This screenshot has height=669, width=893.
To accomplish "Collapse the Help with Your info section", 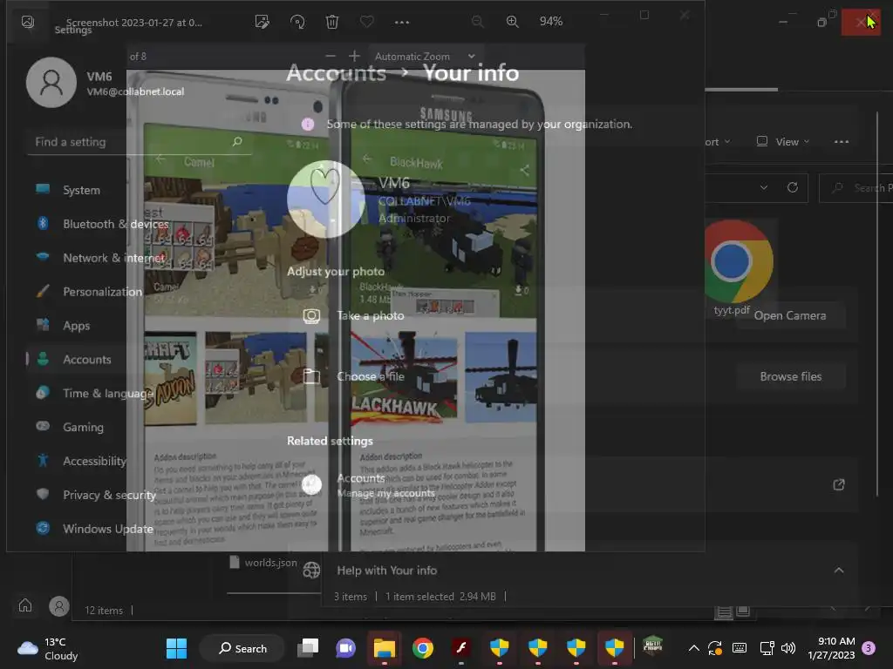I will 838,571.
